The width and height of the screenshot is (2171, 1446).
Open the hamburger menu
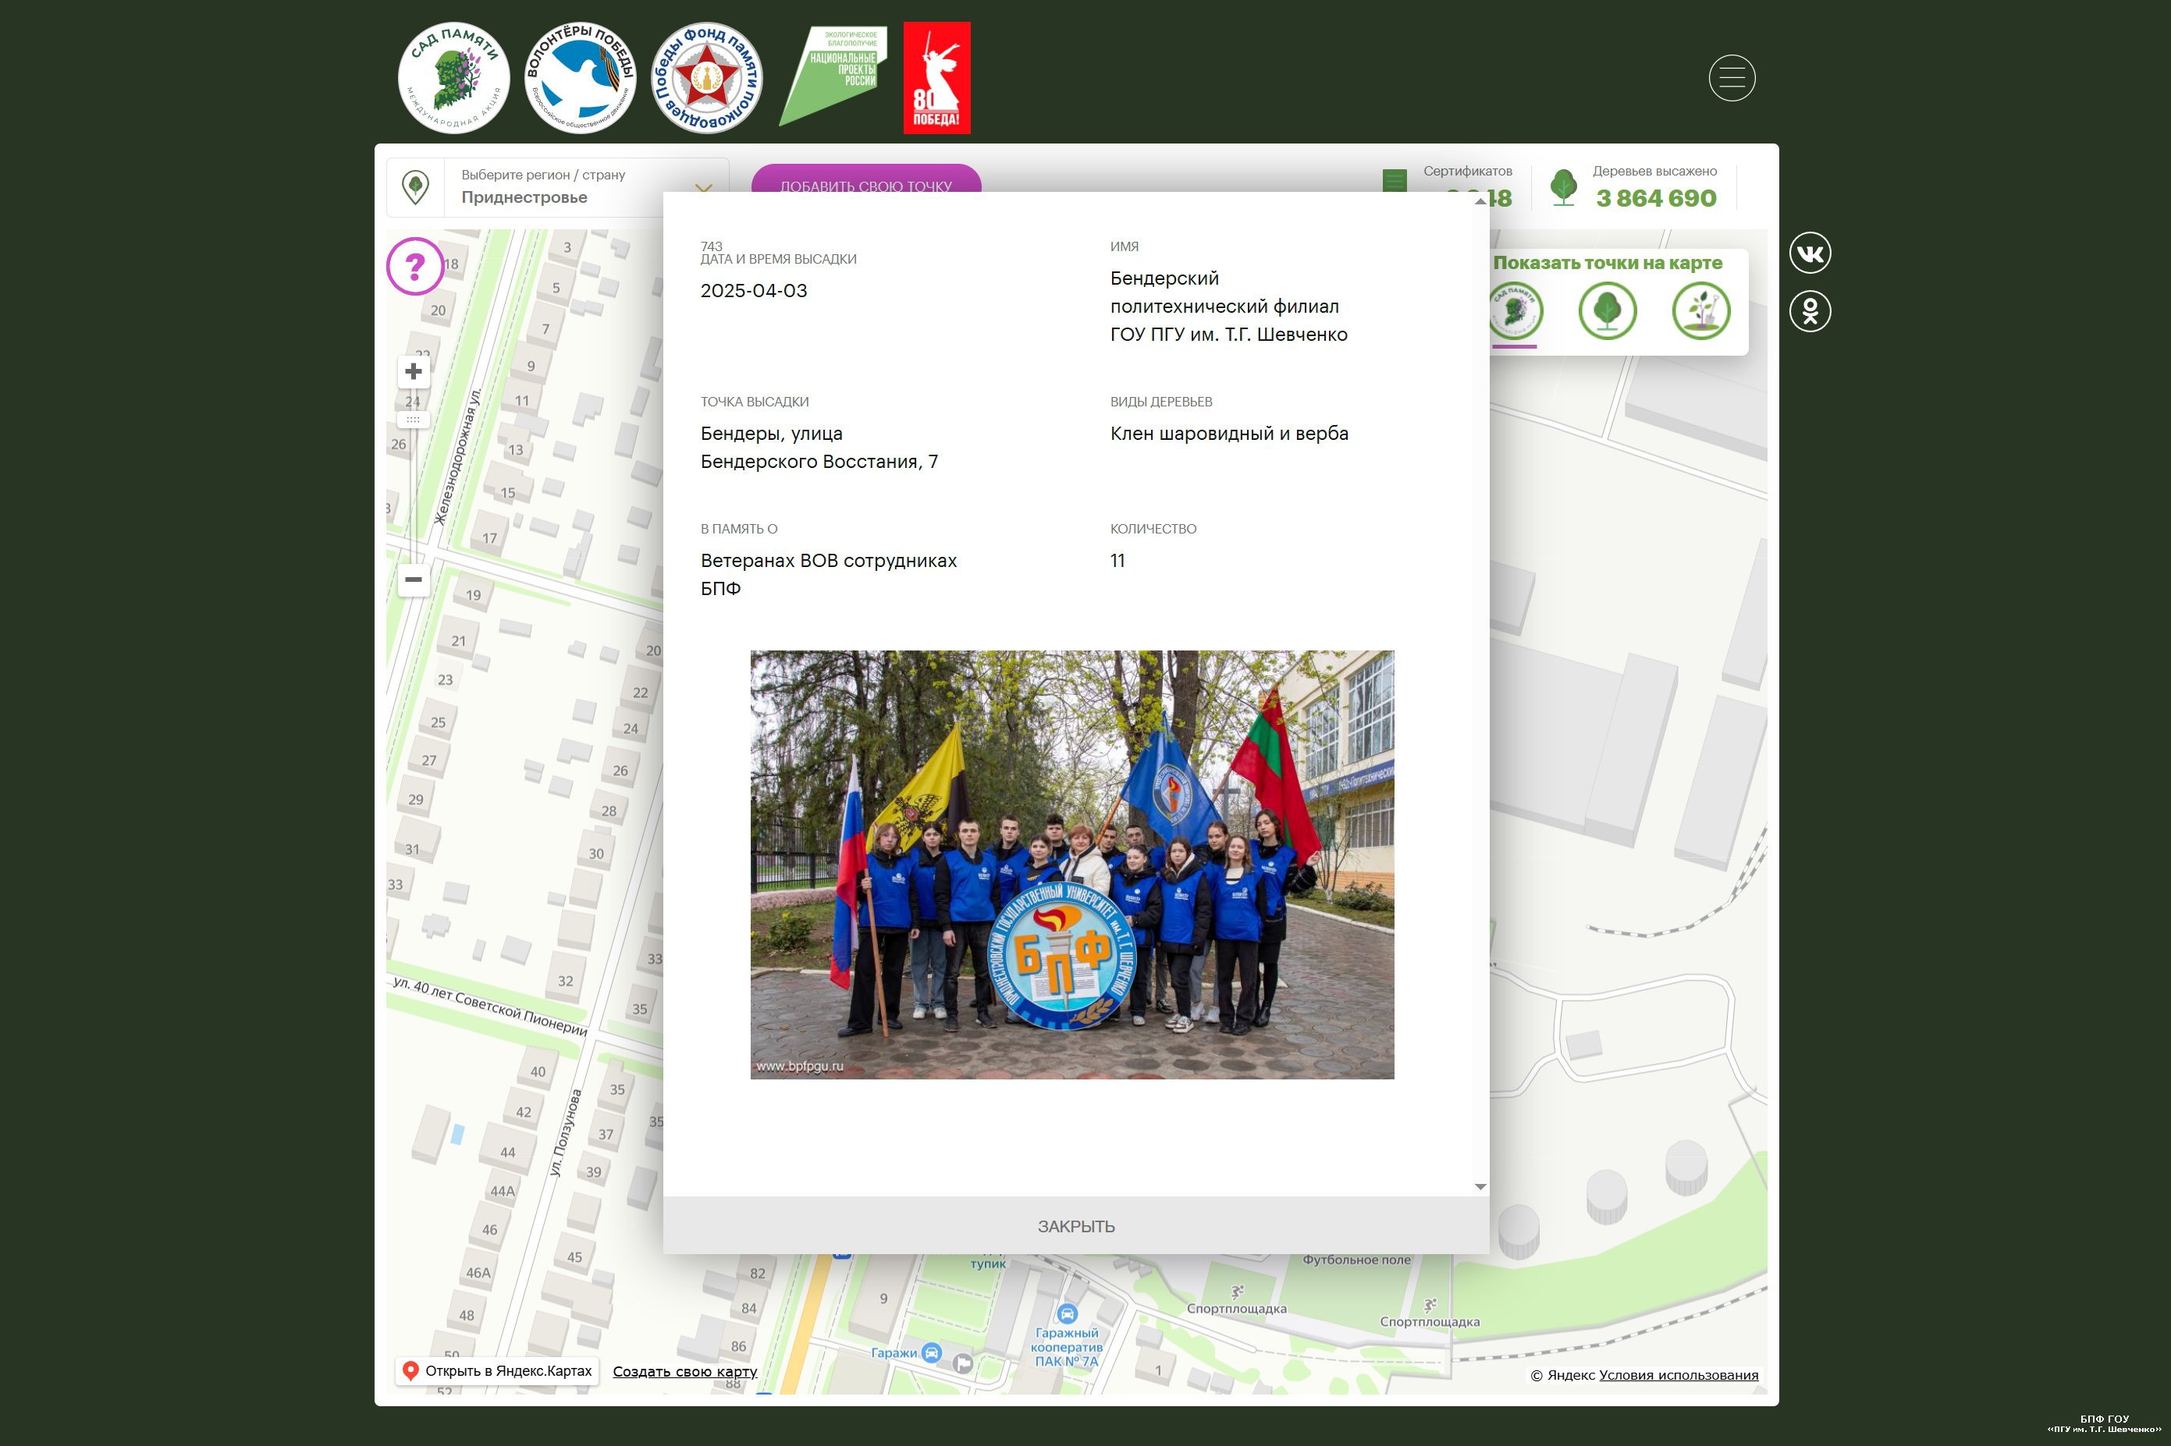pos(1731,79)
